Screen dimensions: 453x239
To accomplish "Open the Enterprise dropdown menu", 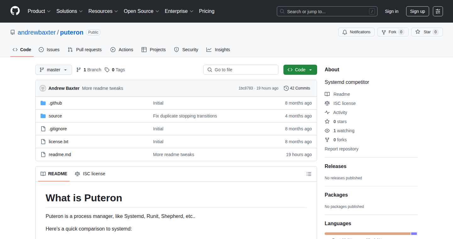I will 179,11.
